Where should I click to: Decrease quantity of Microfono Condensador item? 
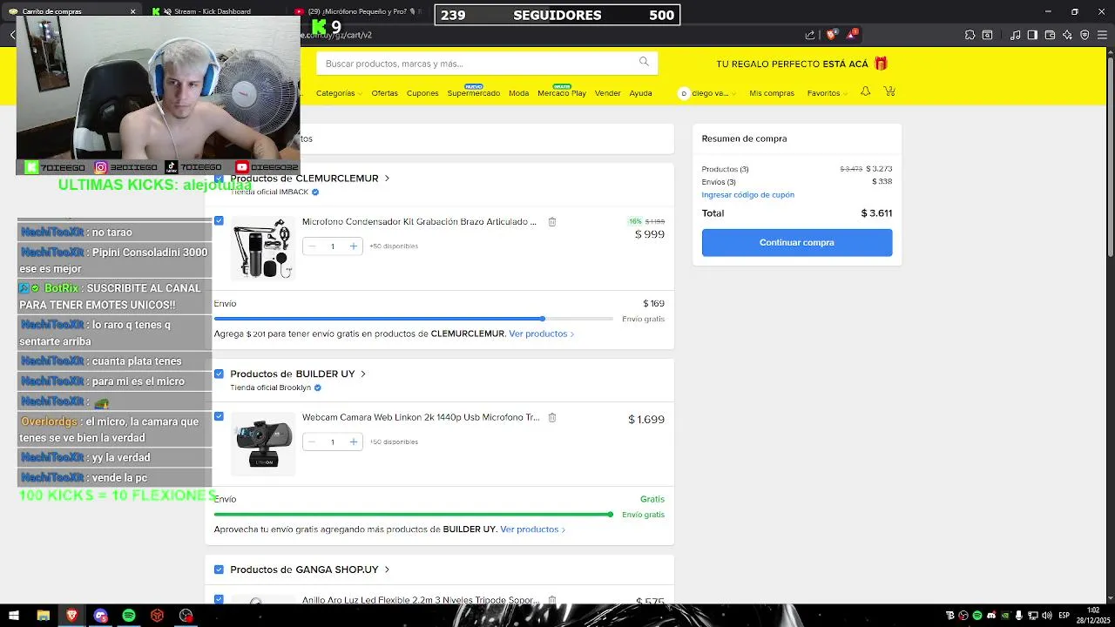point(312,246)
